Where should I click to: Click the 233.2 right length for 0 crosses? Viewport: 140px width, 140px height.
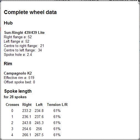27,111
